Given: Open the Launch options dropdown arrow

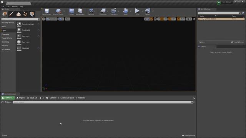Looking at the screenshot, I should (x=153, y=12).
